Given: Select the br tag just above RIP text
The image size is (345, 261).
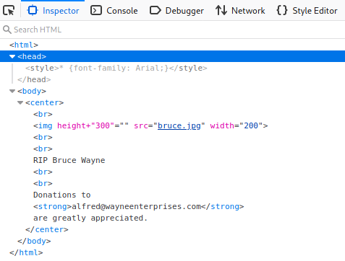Looking at the screenshot, I should (43, 149).
